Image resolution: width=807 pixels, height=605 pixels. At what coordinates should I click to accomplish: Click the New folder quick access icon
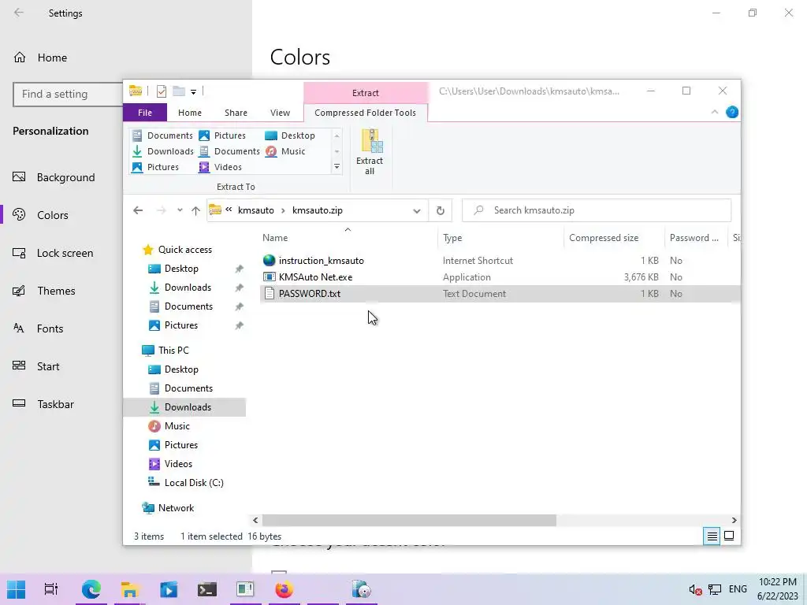179,91
